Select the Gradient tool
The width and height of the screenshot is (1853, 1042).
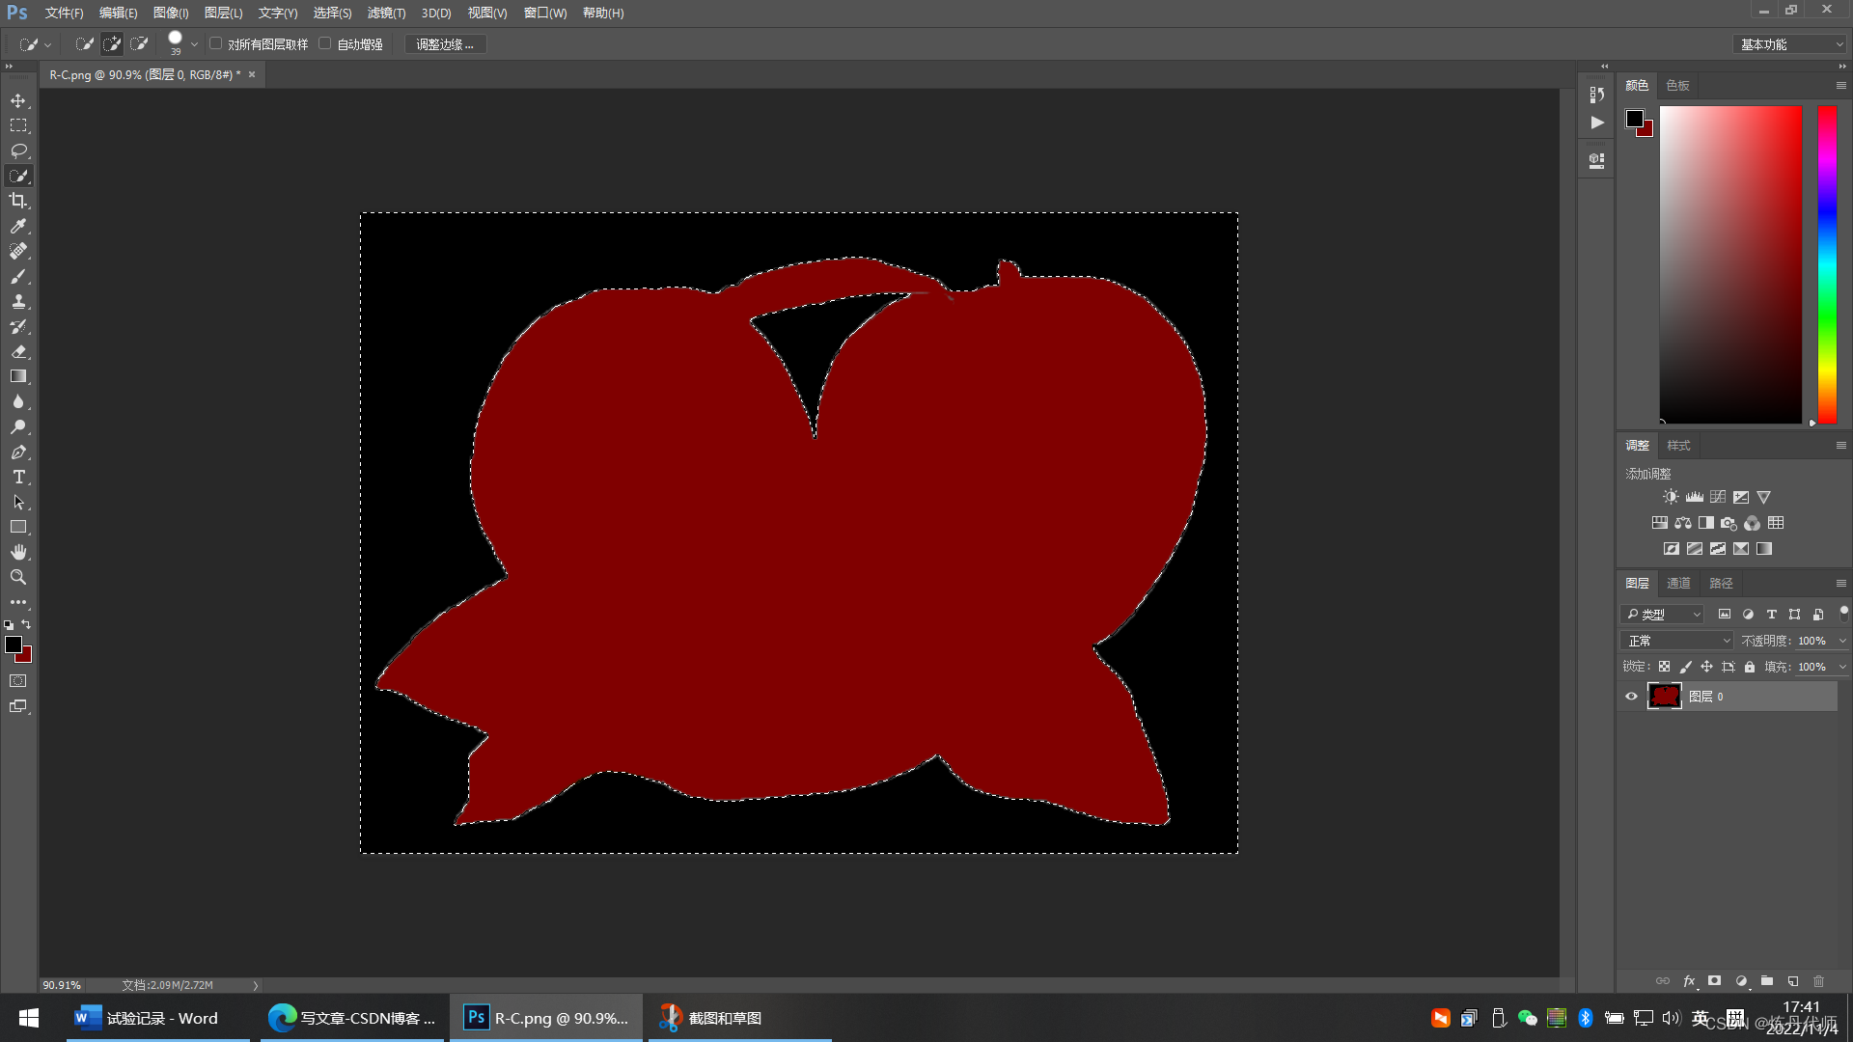coord(18,376)
